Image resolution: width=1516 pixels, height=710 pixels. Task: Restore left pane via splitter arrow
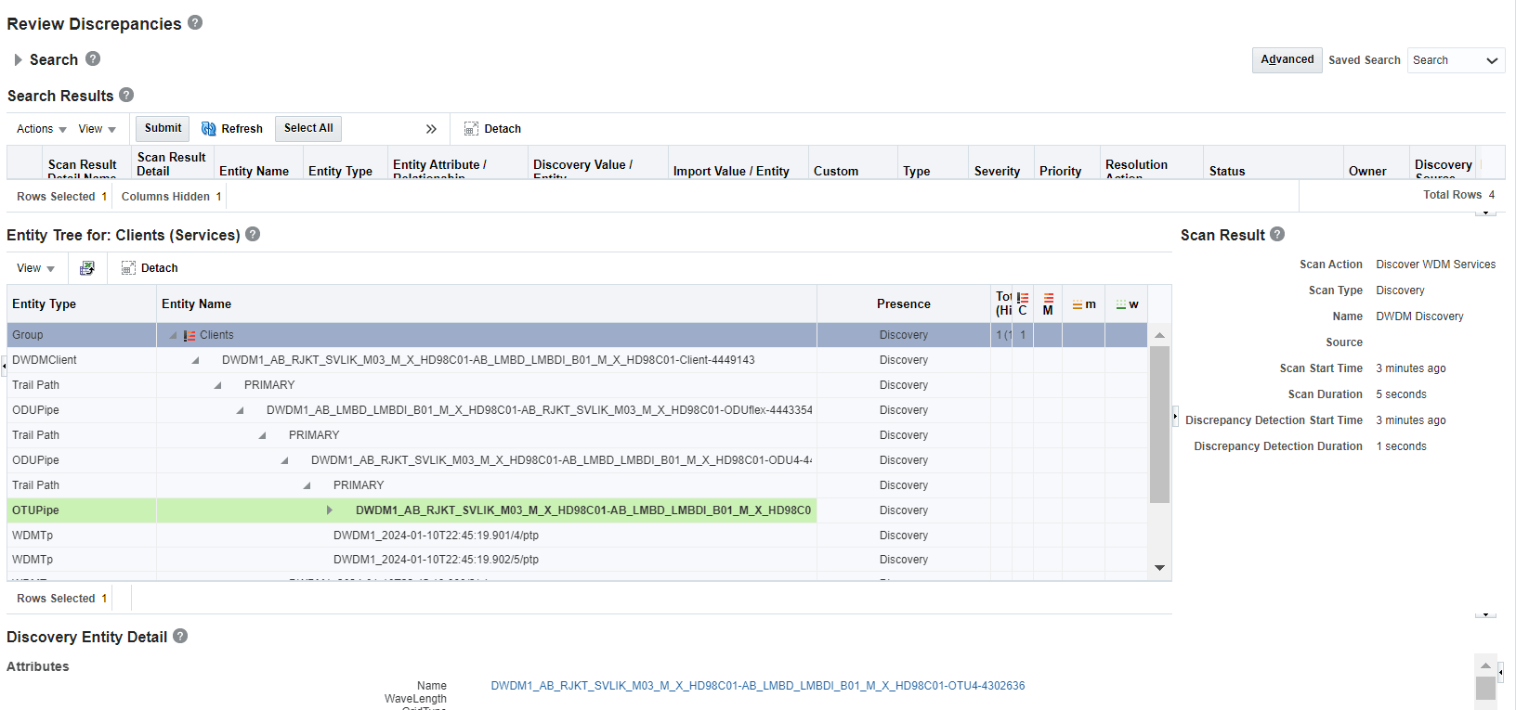coord(4,365)
